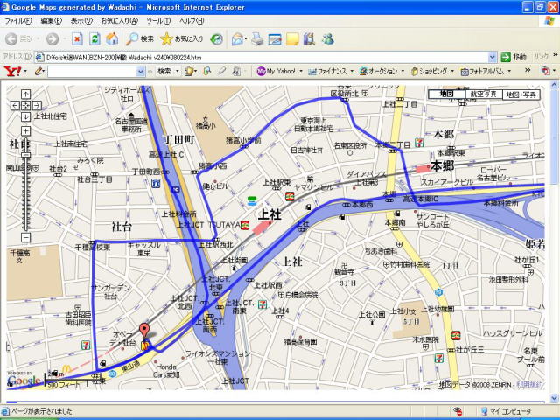Zoom out with the minus button
This screenshot has width=560, height=420.
pos(25,237)
